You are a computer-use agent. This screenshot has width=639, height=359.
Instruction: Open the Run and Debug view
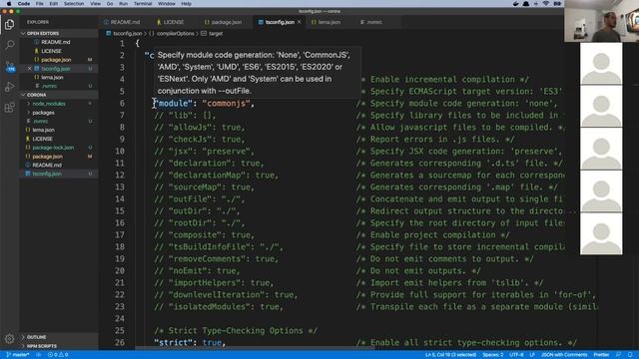click(9, 87)
